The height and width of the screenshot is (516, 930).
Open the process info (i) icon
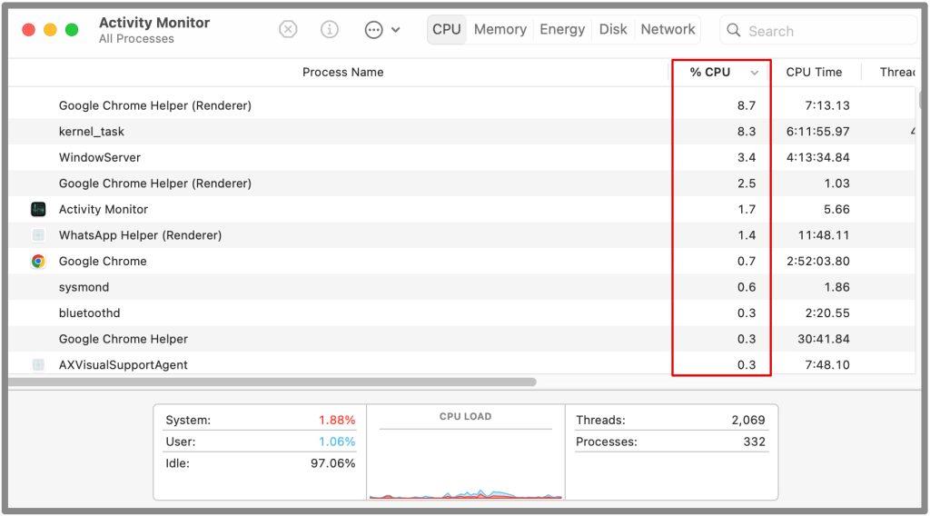tap(329, 29)
